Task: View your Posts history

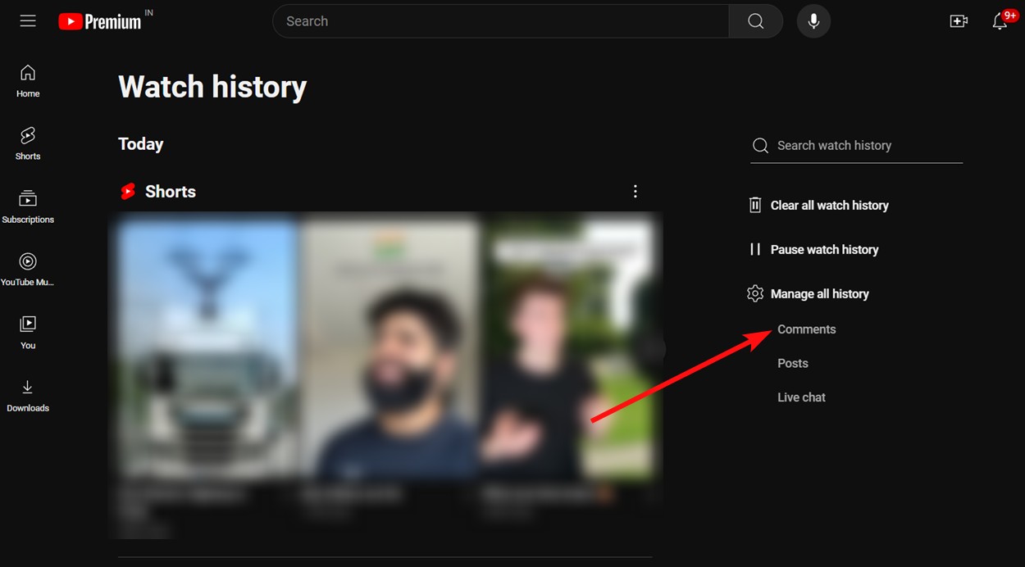Action: [x=792, y=363]
